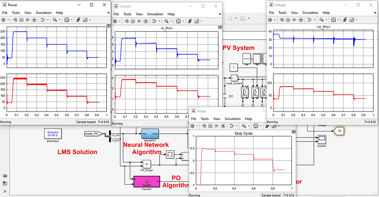Click Scale Axes in Duty Cycle Scope
The image size is (379, 197).
pyautogui.click(x=256, y=126)
